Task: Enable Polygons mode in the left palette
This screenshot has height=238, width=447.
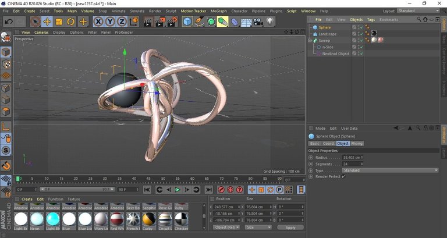Action: pyautogui.click(x=6, y=111)
